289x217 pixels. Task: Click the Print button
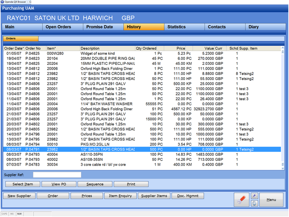131,184
